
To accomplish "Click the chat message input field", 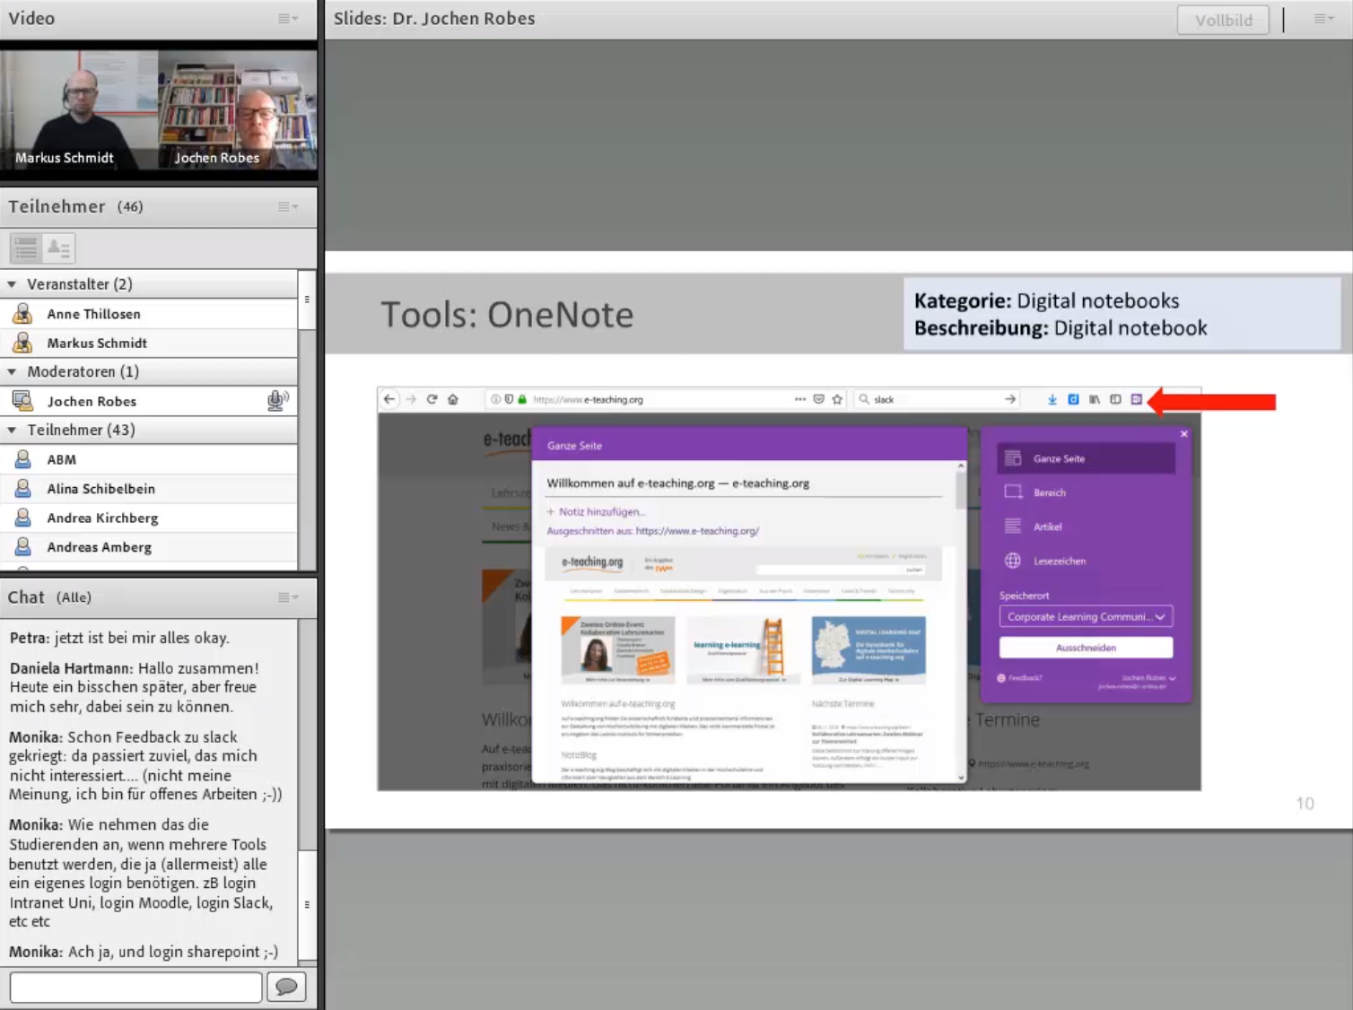I will 136,987.
